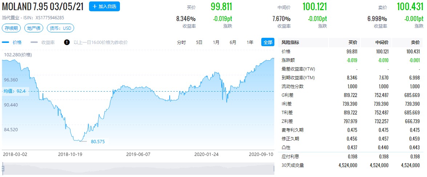Click the 加入自选 button
427x177 pixels.
tap(104, 6)
